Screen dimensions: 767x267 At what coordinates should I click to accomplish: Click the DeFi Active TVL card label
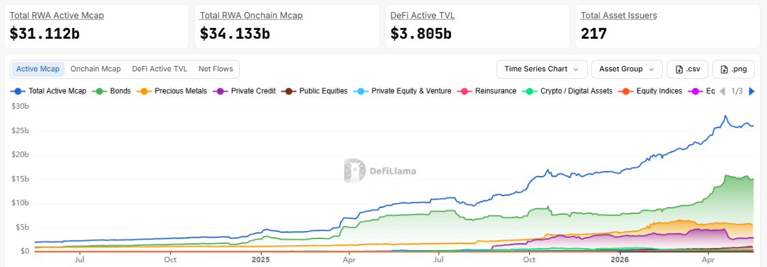tap(422, 16)
